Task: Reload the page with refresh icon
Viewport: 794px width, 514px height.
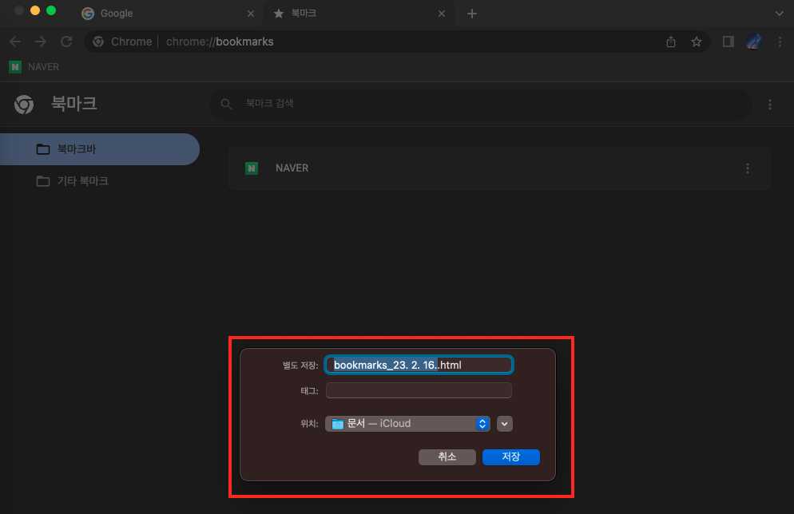Action: coord(66,42)
